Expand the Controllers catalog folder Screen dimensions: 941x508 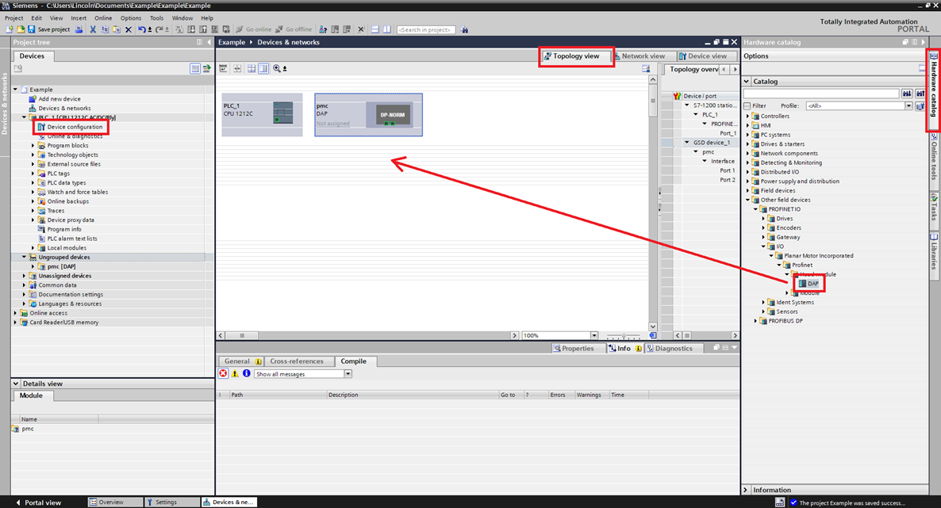coord(747,116)
